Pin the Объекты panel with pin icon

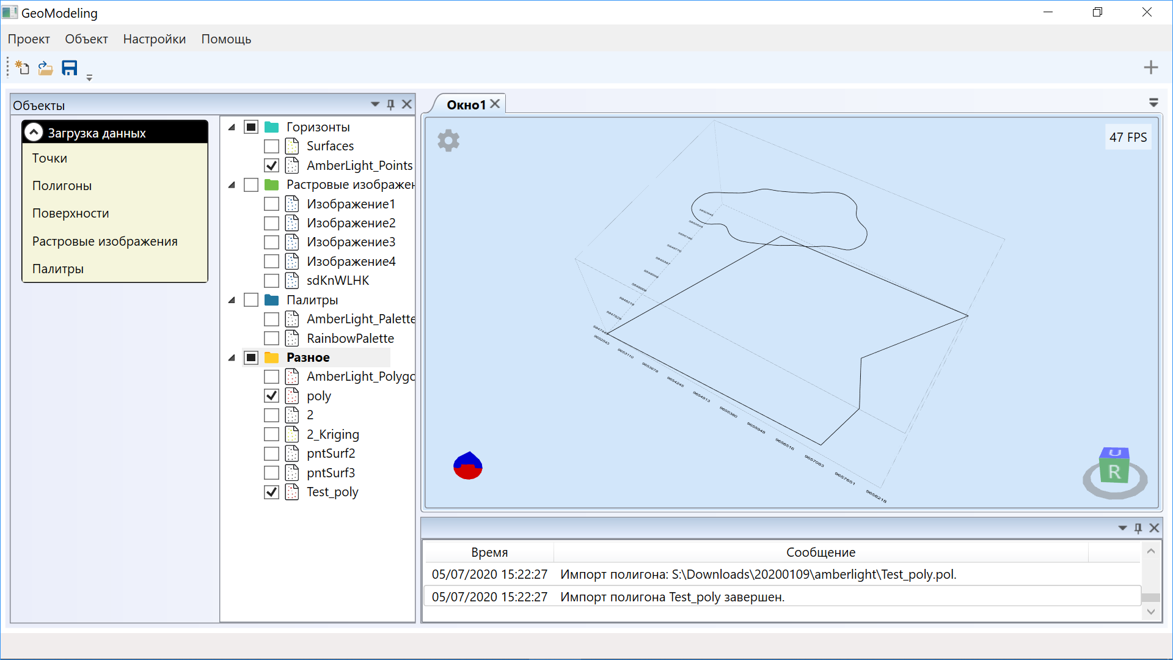click(391, 105)
